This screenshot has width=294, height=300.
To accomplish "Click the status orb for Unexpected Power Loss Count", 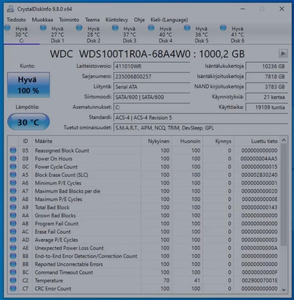I will click(x=13, y=248).
